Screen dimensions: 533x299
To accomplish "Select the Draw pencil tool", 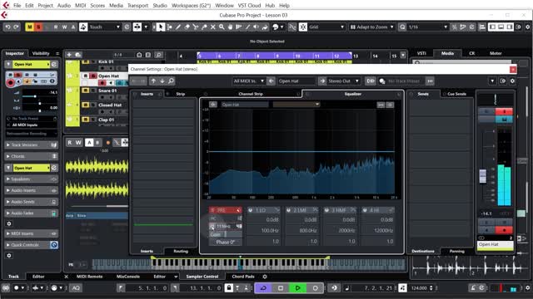I will point(178,27).
